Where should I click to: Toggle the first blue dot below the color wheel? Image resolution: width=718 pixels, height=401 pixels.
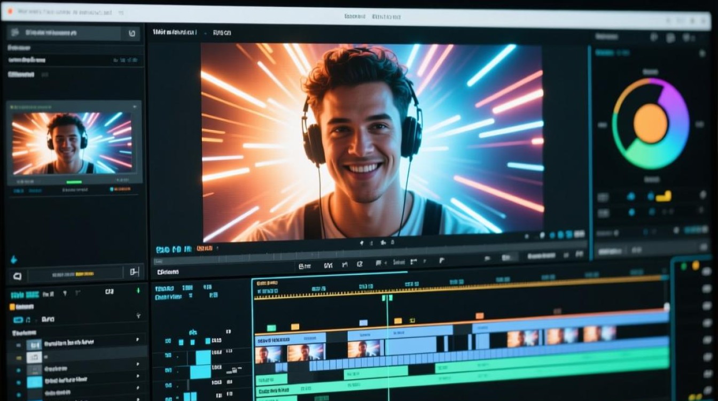(x=631, y=196)
